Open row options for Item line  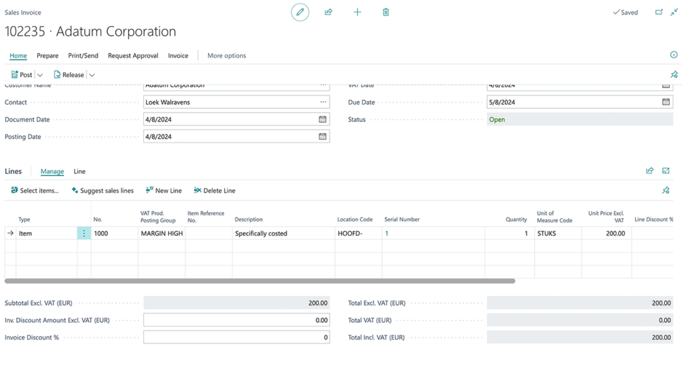(x=84, y=233)
